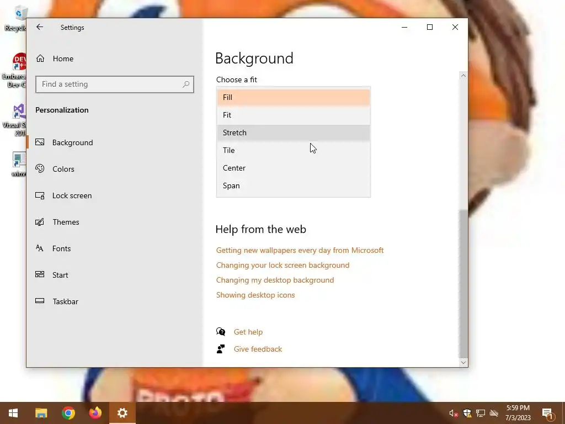The height and width of the screenshot is (424, 565).
Task: Launch Firefox from taskbar
Action: (95, 413)
